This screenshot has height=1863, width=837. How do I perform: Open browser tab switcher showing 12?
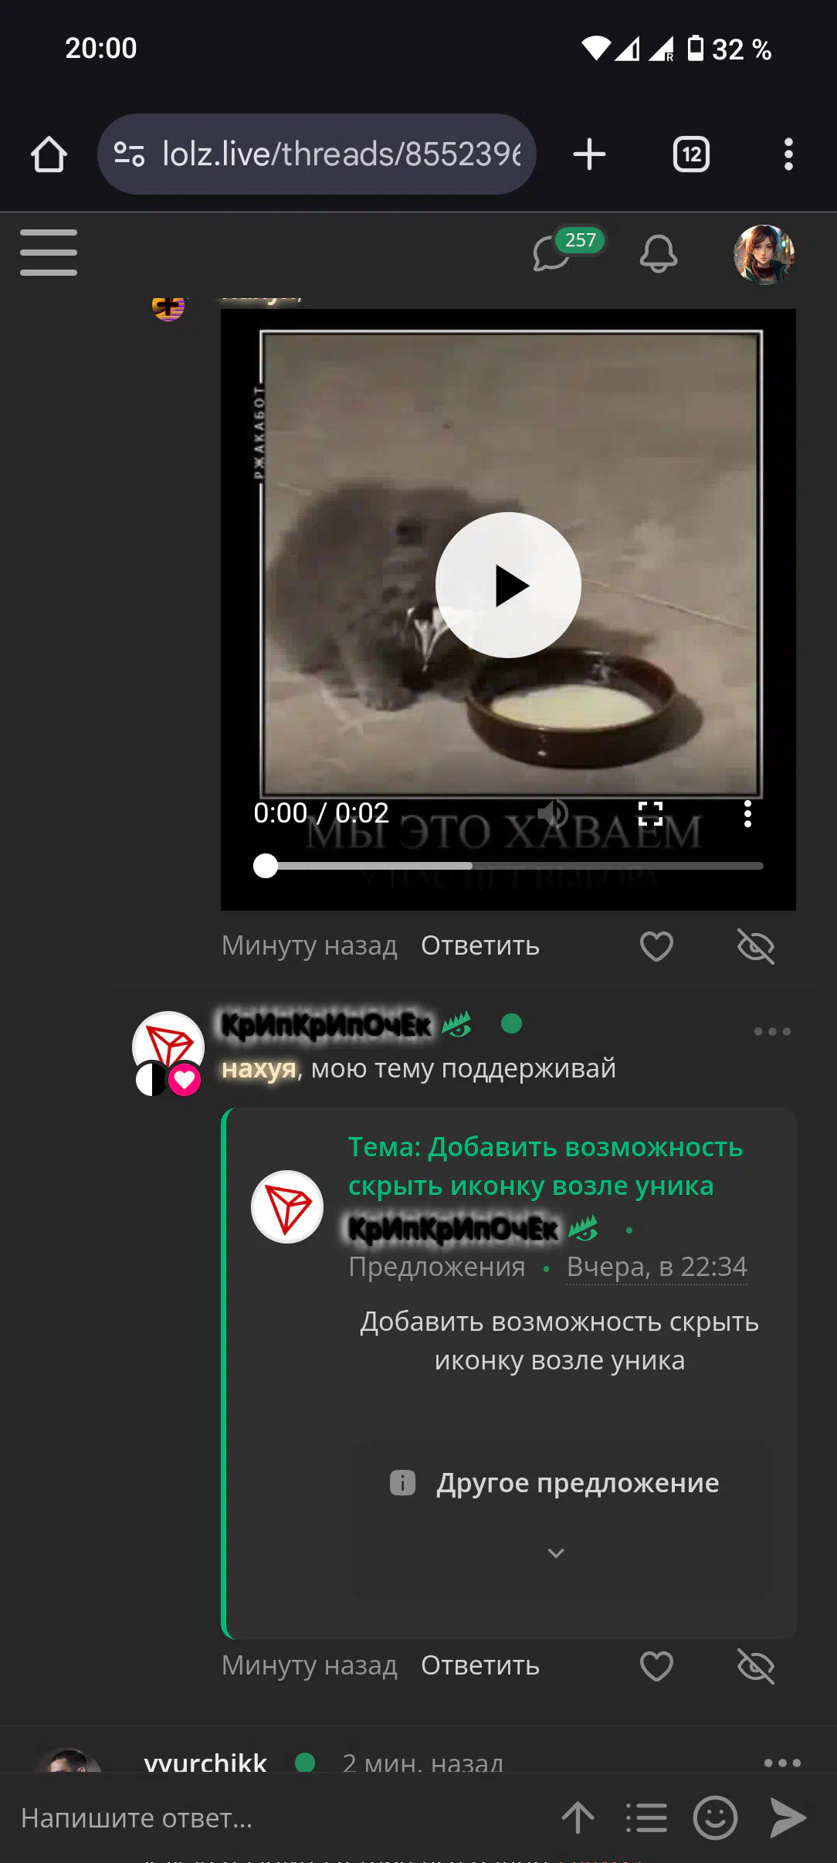pos(691,154)
